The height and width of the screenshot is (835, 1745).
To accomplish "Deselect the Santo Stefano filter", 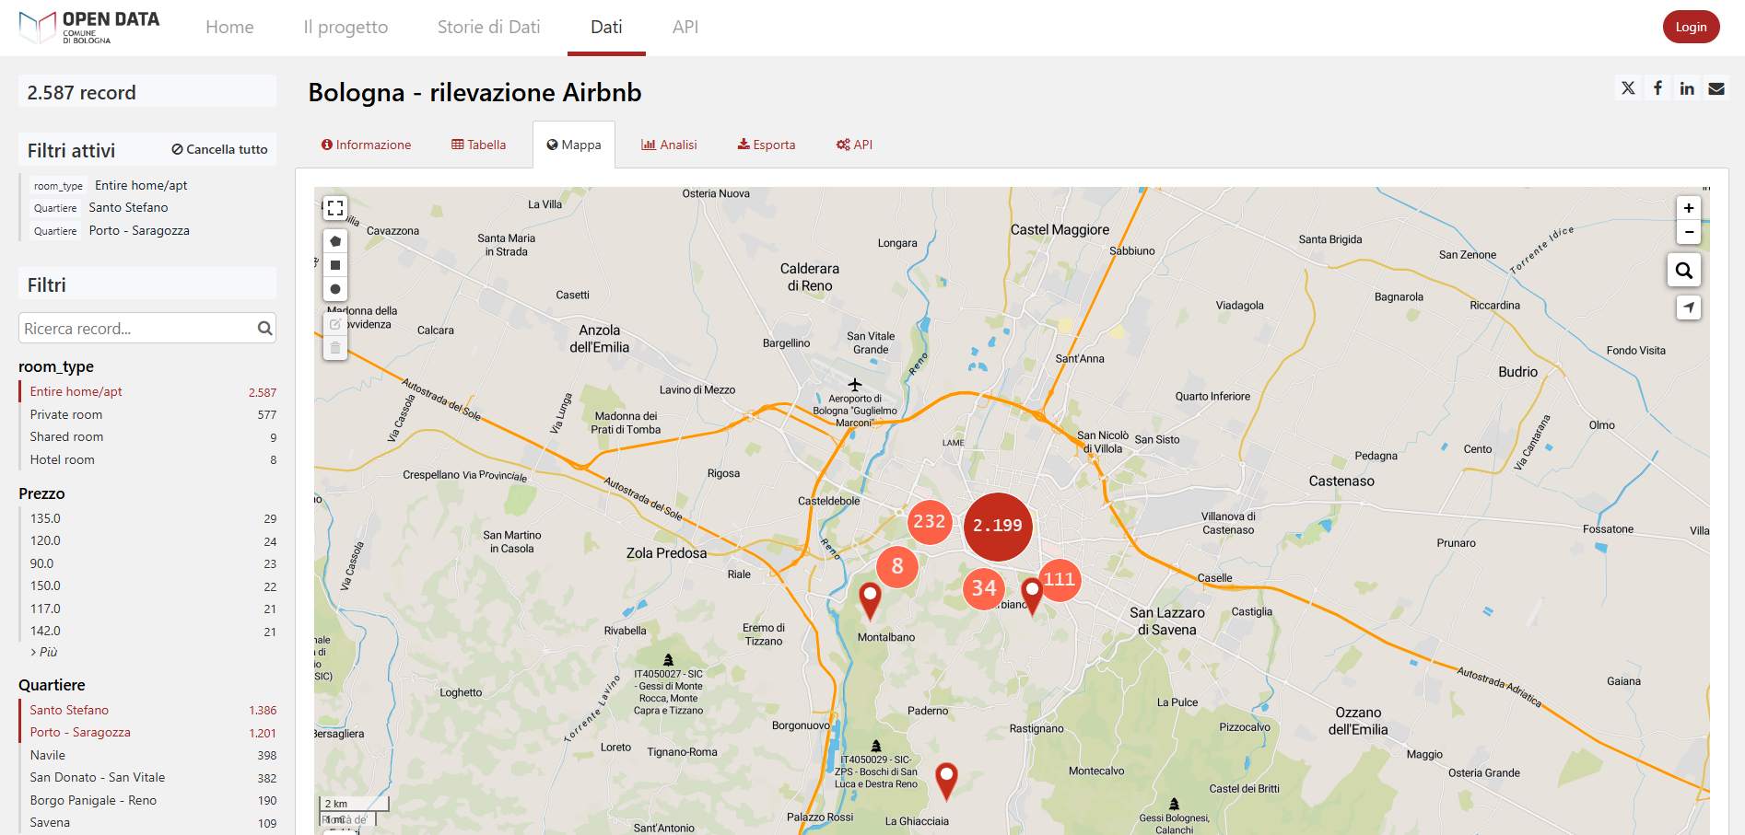I will 69,710.
